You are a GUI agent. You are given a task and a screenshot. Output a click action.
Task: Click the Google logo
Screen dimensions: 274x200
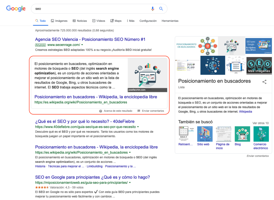16,9
